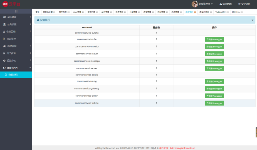
Task: Close the 资源列表 tab
Action: pos(97,12)
